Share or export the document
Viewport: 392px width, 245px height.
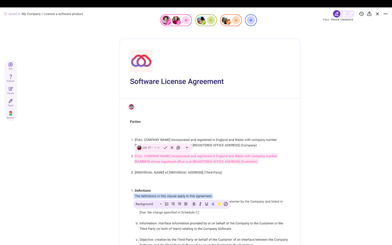point(369,14)
